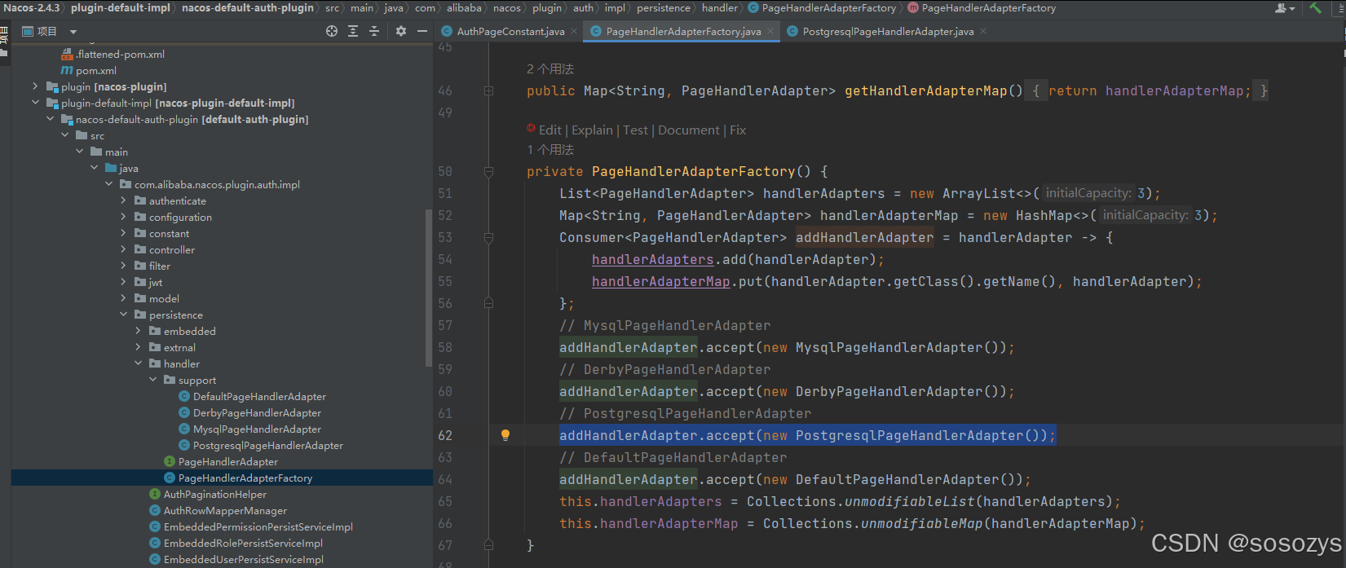Click spring icon of AuthPaginationHelper

155,495
